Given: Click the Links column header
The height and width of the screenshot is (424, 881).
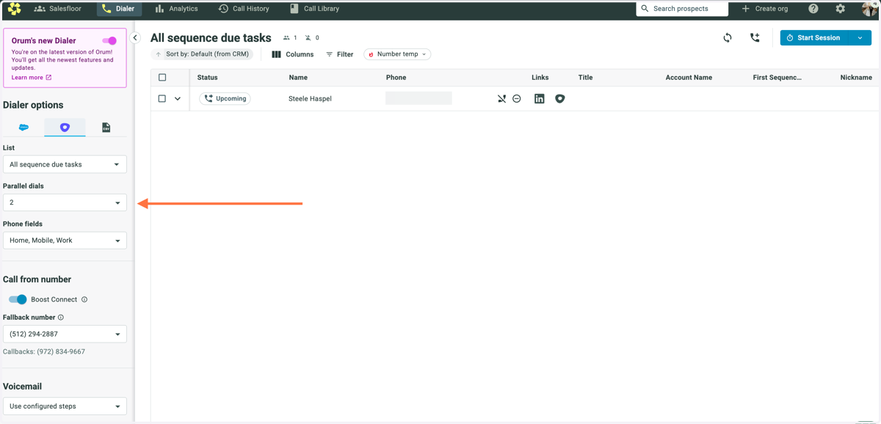Looking at the screenshot, I should (540, 77).
